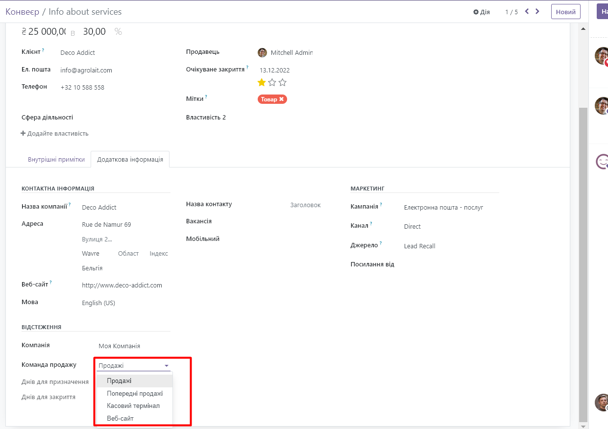
Task: Click help icon next to Кампанія
Action: pyautogui.click(x=381, y=205)
